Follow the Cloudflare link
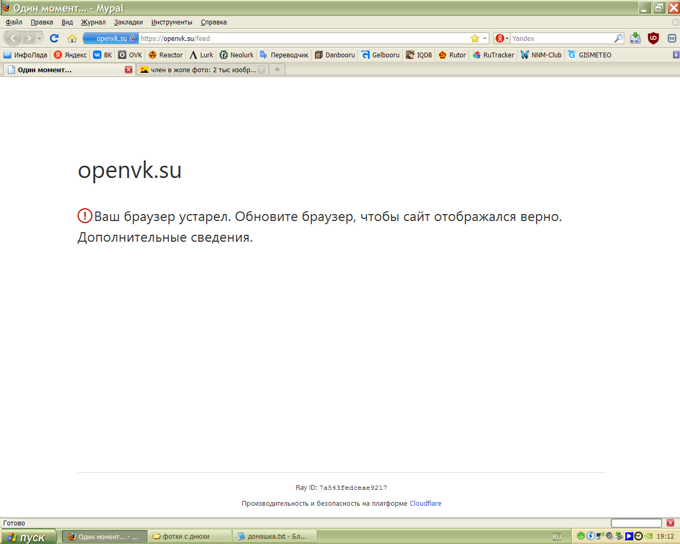The image size is (680, 544). point(425,504)
